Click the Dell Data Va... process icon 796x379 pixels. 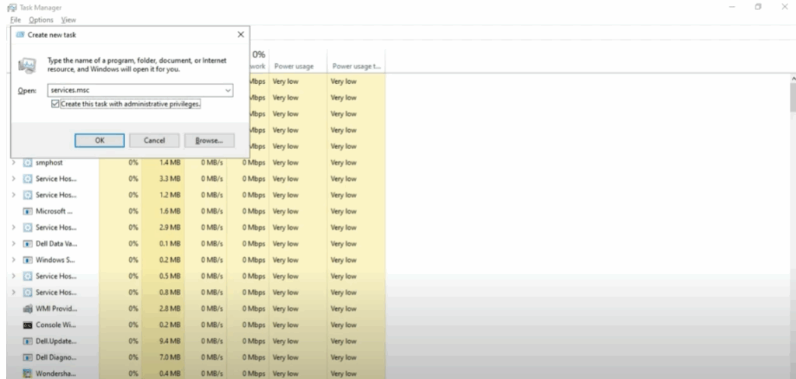tap(27, 244)
